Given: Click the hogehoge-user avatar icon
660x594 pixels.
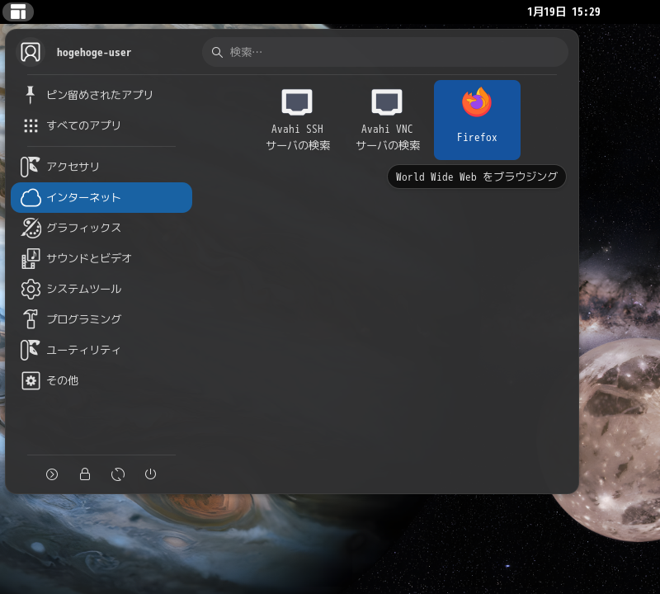Looking at the screenshot, I should pos(31,52).
